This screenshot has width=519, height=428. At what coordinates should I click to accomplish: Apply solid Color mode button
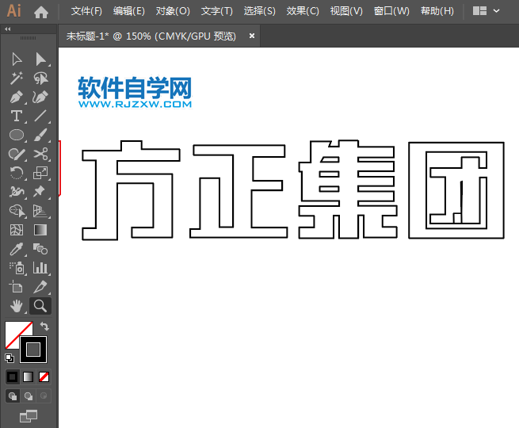(x=13, y=376)
